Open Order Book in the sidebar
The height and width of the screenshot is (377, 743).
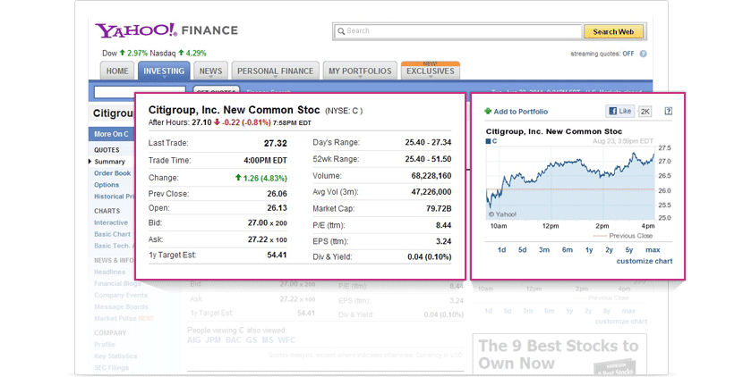(x=112, y=173)
